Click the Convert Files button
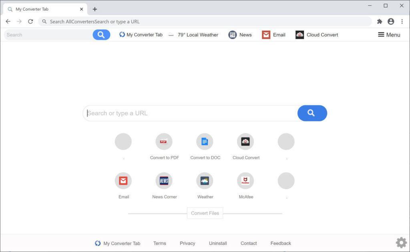This screenshot has height=252, width=410. click(205, 213)
